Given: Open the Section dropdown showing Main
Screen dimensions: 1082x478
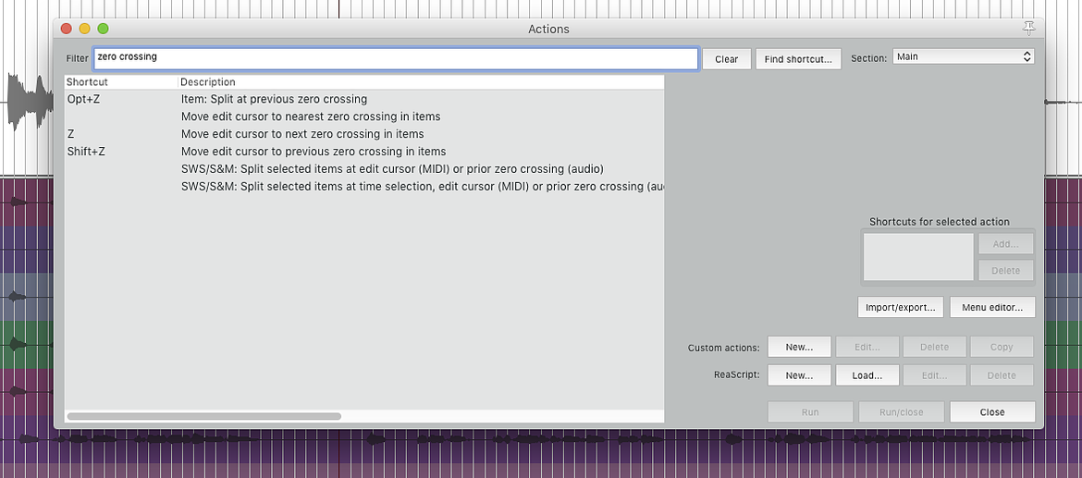Looking at the screenshot, I should click(x=964, y=56).
